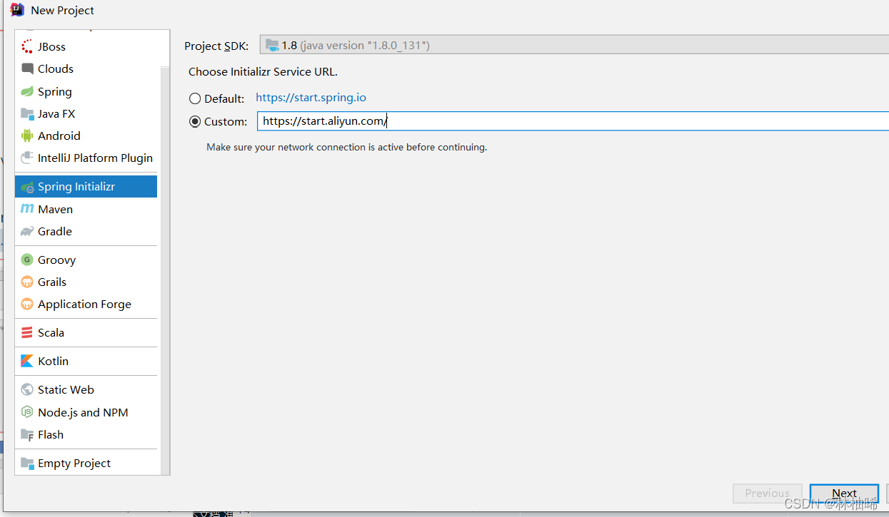889x517 pixels.
Task: Click the Spring Initializr icon
Action: (x=27, y=187)
